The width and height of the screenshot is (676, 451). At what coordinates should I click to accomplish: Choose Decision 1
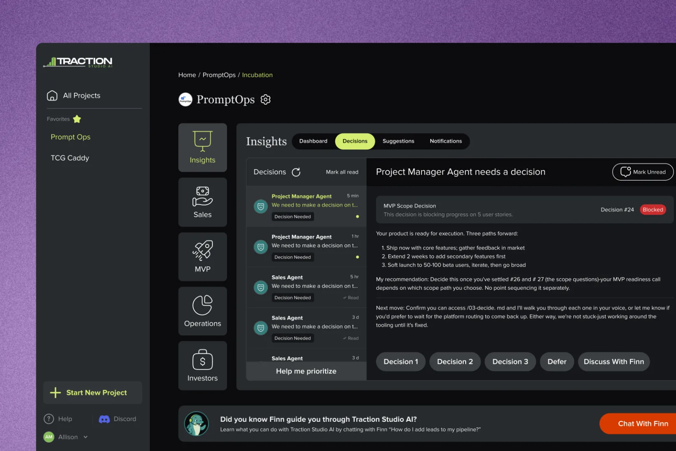click(401, 362)
